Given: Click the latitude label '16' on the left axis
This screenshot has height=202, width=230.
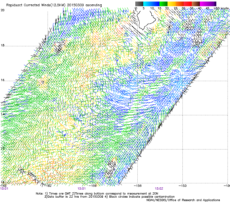Looking at the screenshot, I should tap(2, 80).
